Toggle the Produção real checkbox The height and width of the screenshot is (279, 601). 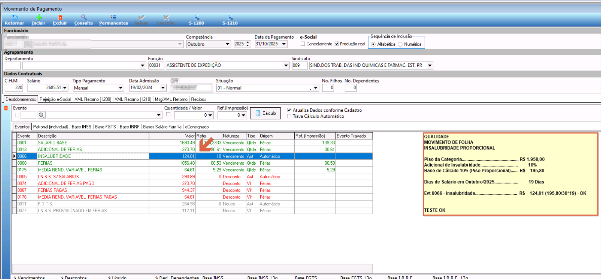[x=337, y=44]
